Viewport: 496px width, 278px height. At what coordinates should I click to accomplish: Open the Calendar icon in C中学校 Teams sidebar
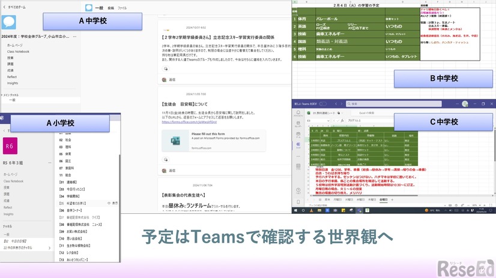click(298, 124)
